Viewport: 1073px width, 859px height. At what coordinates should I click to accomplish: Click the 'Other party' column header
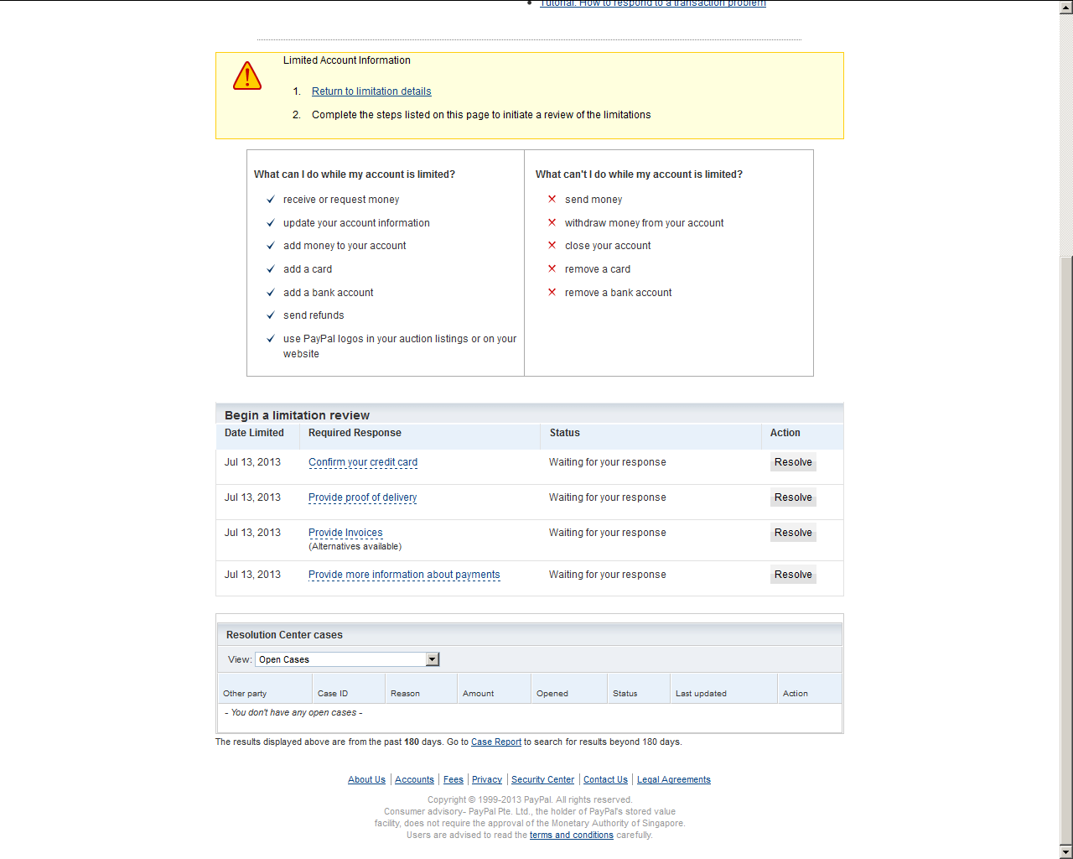[x=245, y=694]
